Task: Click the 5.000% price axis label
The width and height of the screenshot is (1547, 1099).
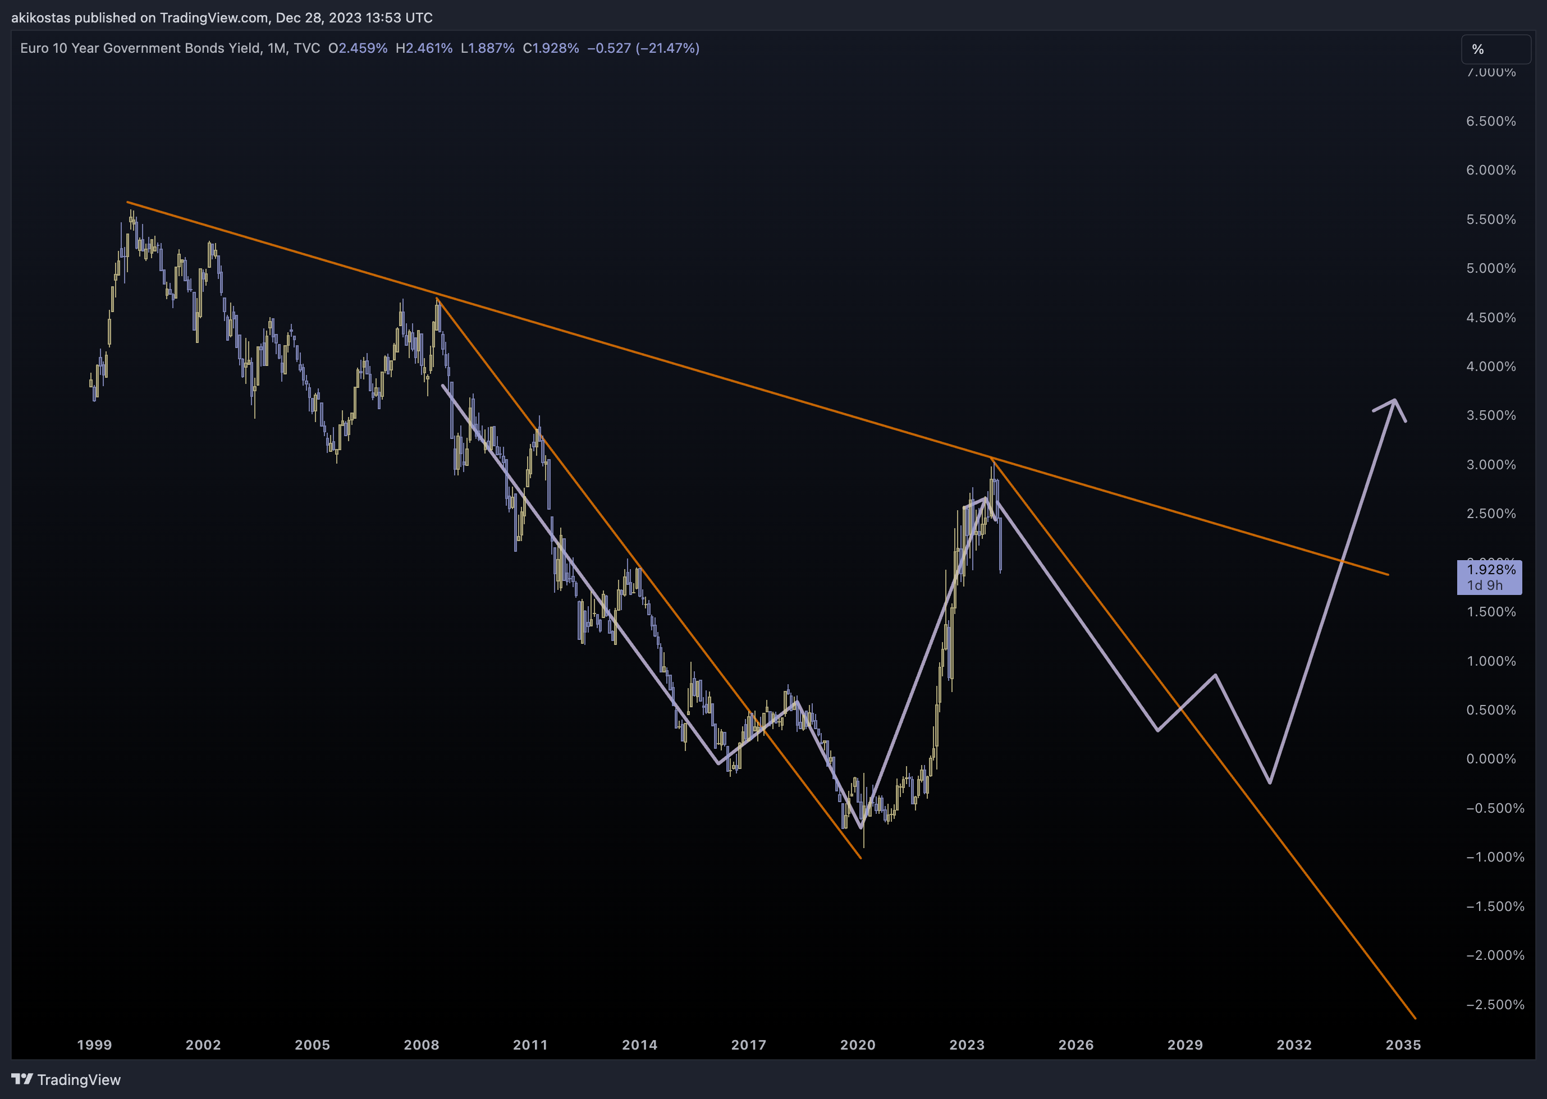Action: point(1491,268)
